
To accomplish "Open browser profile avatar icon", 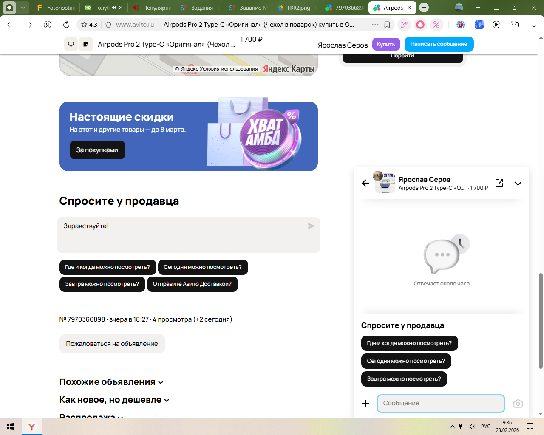I will [x=459, y=7].
